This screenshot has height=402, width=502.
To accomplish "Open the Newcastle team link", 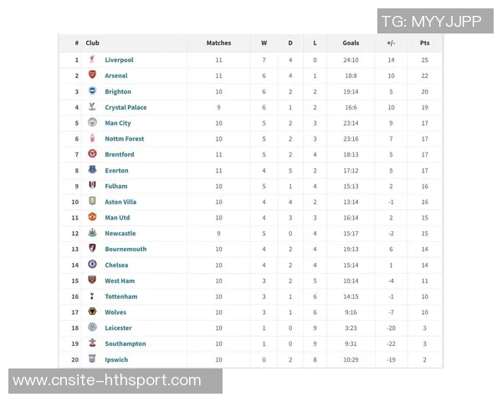I will [120, 234].
